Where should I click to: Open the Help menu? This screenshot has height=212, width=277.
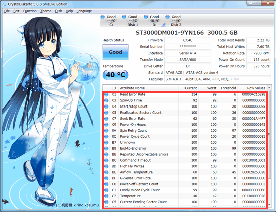pyautogui.click(x=69, y=11)
